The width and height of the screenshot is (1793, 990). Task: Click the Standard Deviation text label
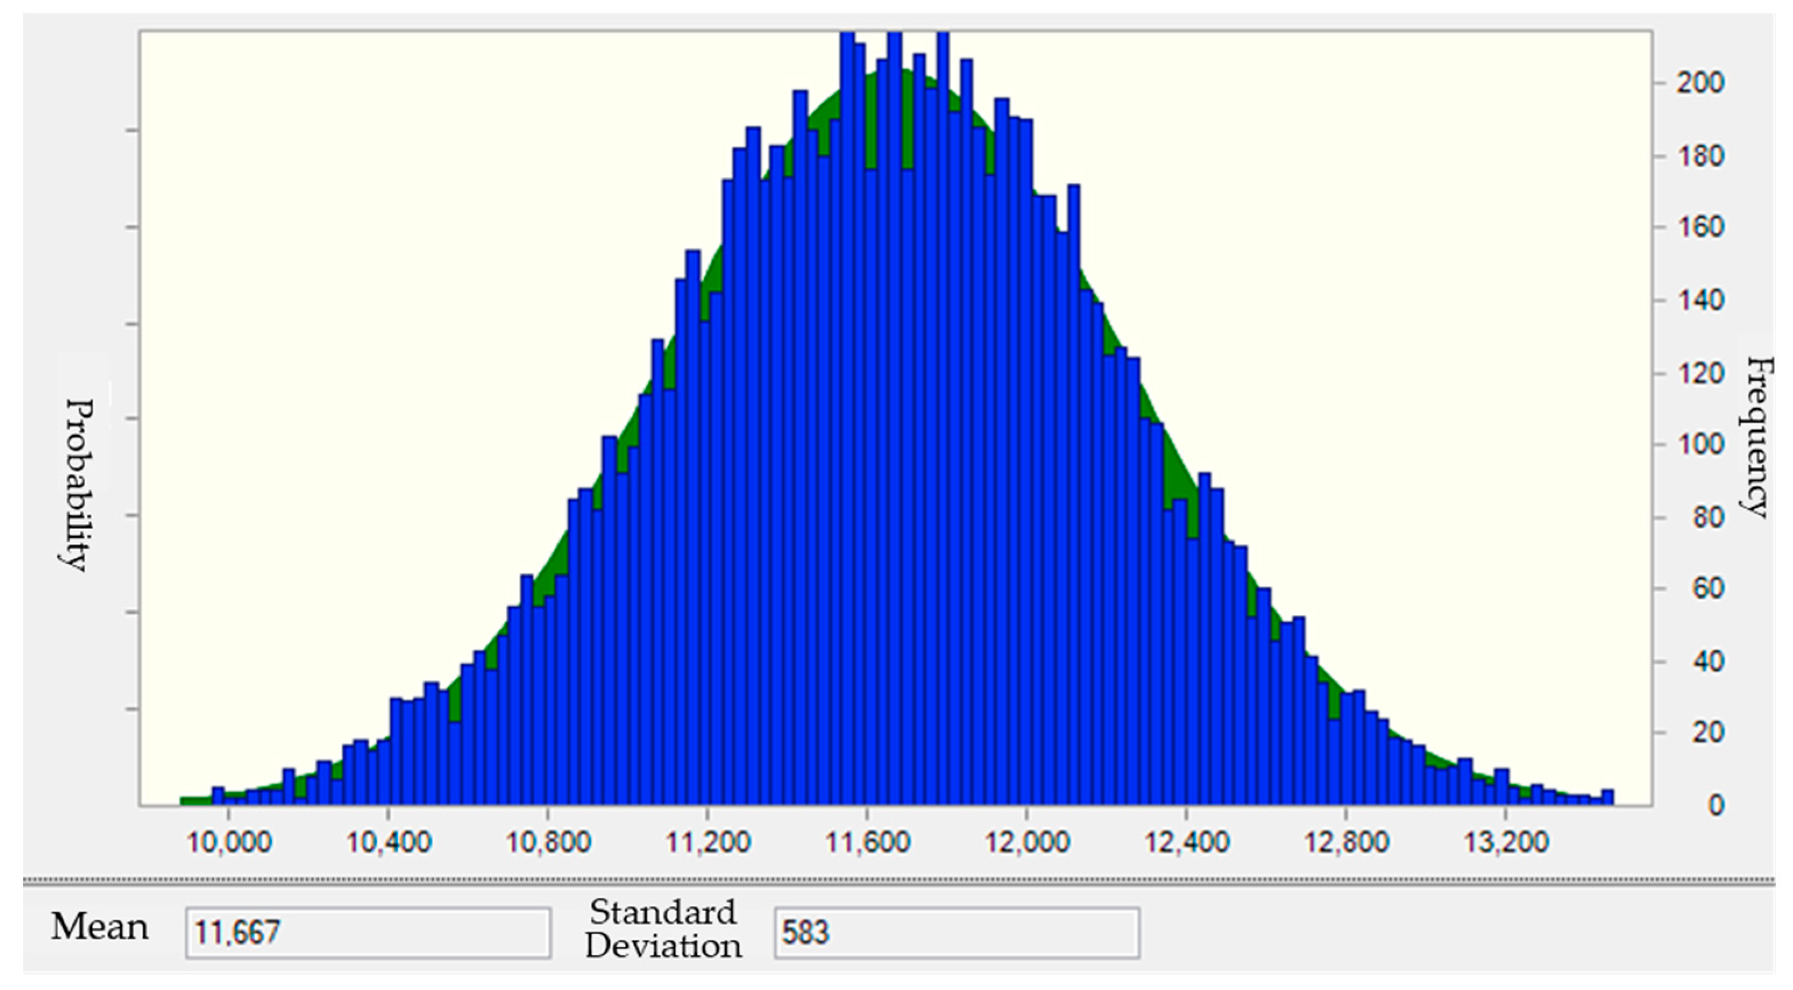[x=663, y=929]
